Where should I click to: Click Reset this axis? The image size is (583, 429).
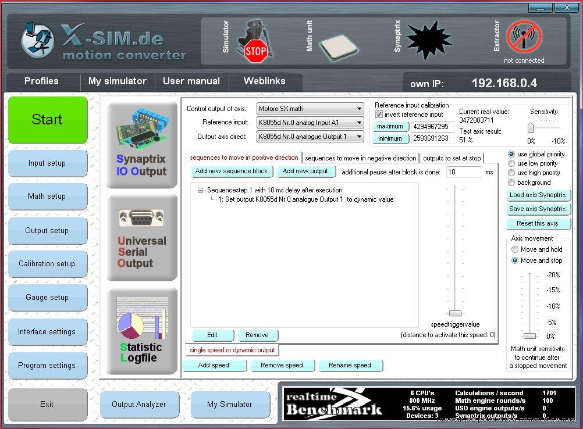tap(538, 224)
